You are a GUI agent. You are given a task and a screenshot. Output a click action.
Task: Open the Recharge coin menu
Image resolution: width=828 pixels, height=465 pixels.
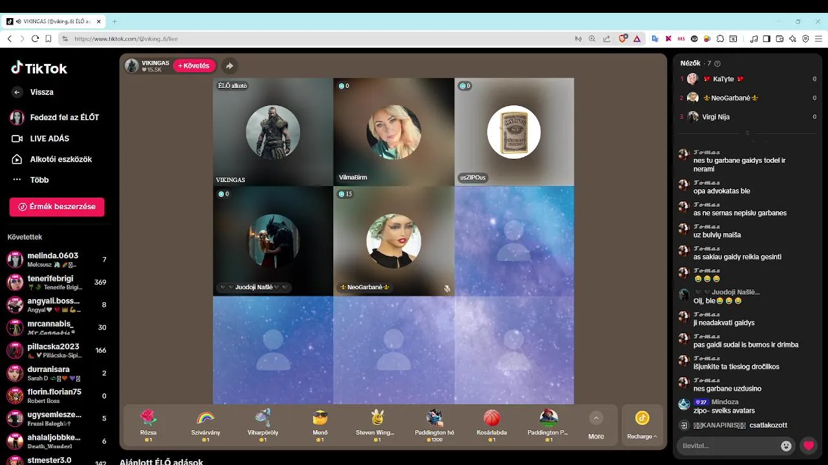coord(642,425)
